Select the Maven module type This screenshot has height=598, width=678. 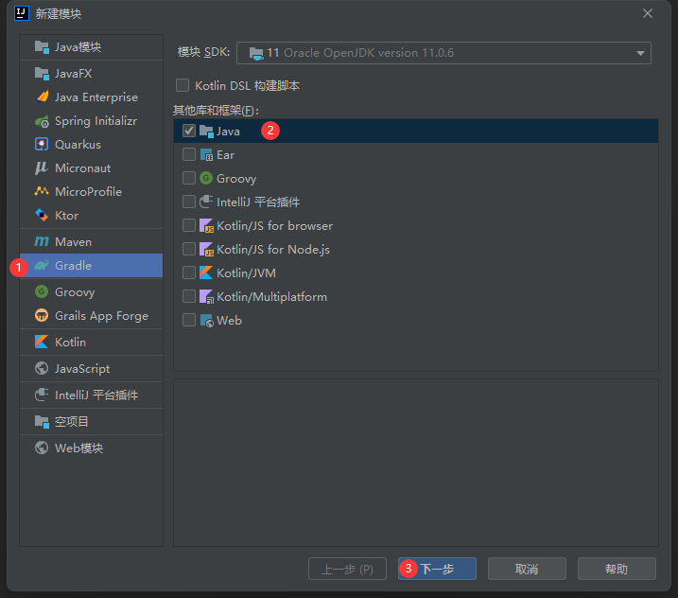(91, 241)
